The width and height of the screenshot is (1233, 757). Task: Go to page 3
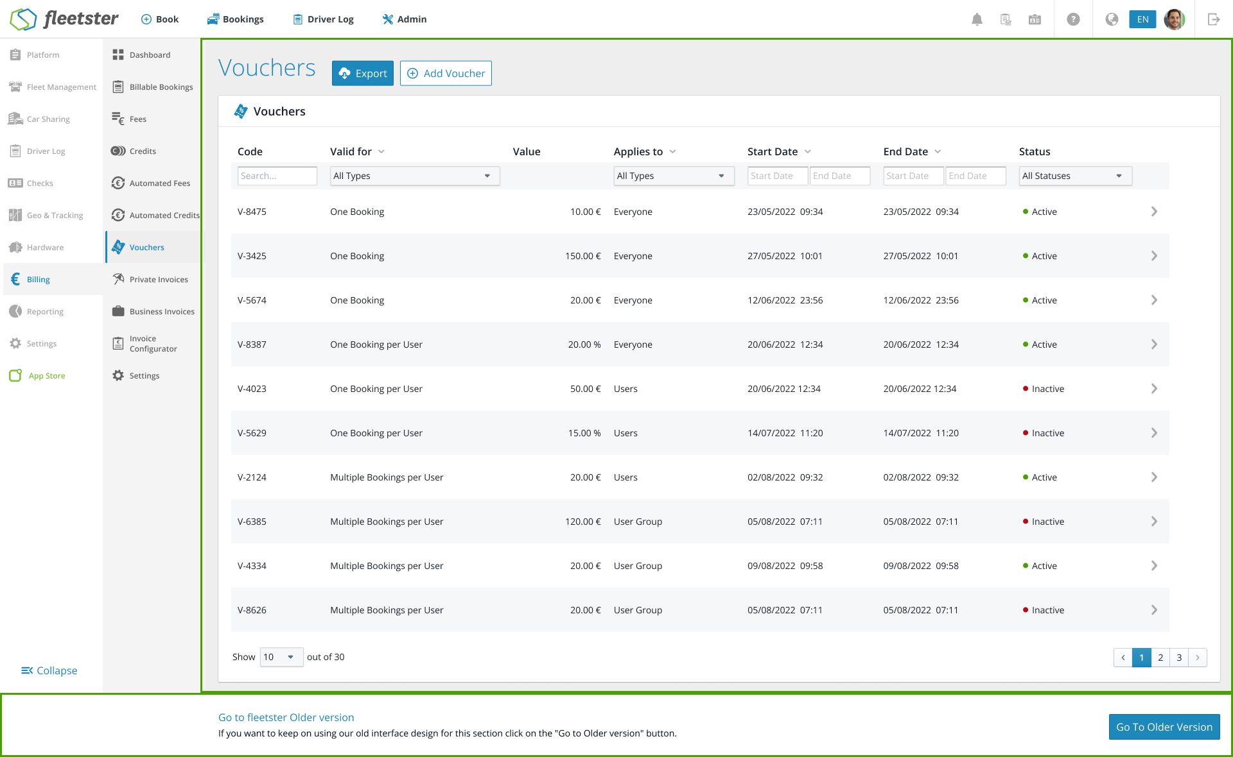1179,658
